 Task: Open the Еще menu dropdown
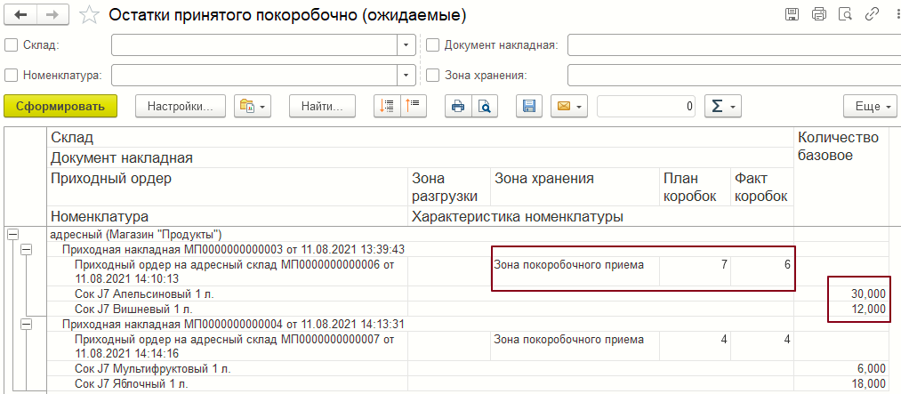click(x=870, y=106)
